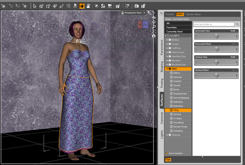Click the search magnifier beside filter field
The height and width of the screenshot is (165, 245).
[x=238, y=25]
